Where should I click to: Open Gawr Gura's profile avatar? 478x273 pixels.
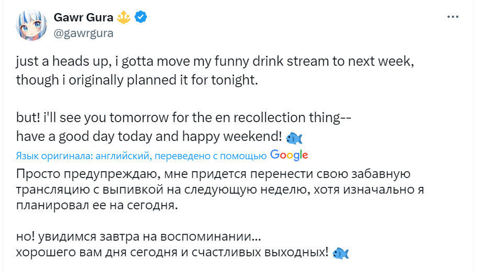31,25
